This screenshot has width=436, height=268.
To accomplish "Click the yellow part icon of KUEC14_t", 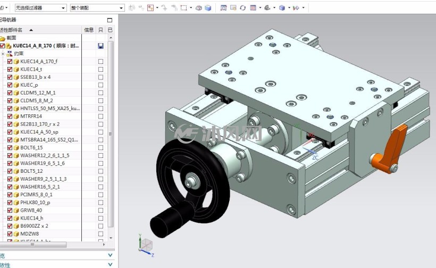I will [x=16, y=69].
